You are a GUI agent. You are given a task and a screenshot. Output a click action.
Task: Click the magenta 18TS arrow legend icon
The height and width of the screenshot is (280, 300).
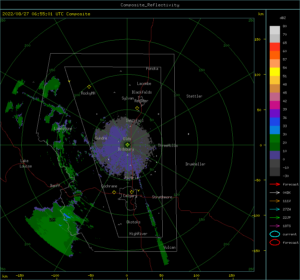(x=275, y=226)
